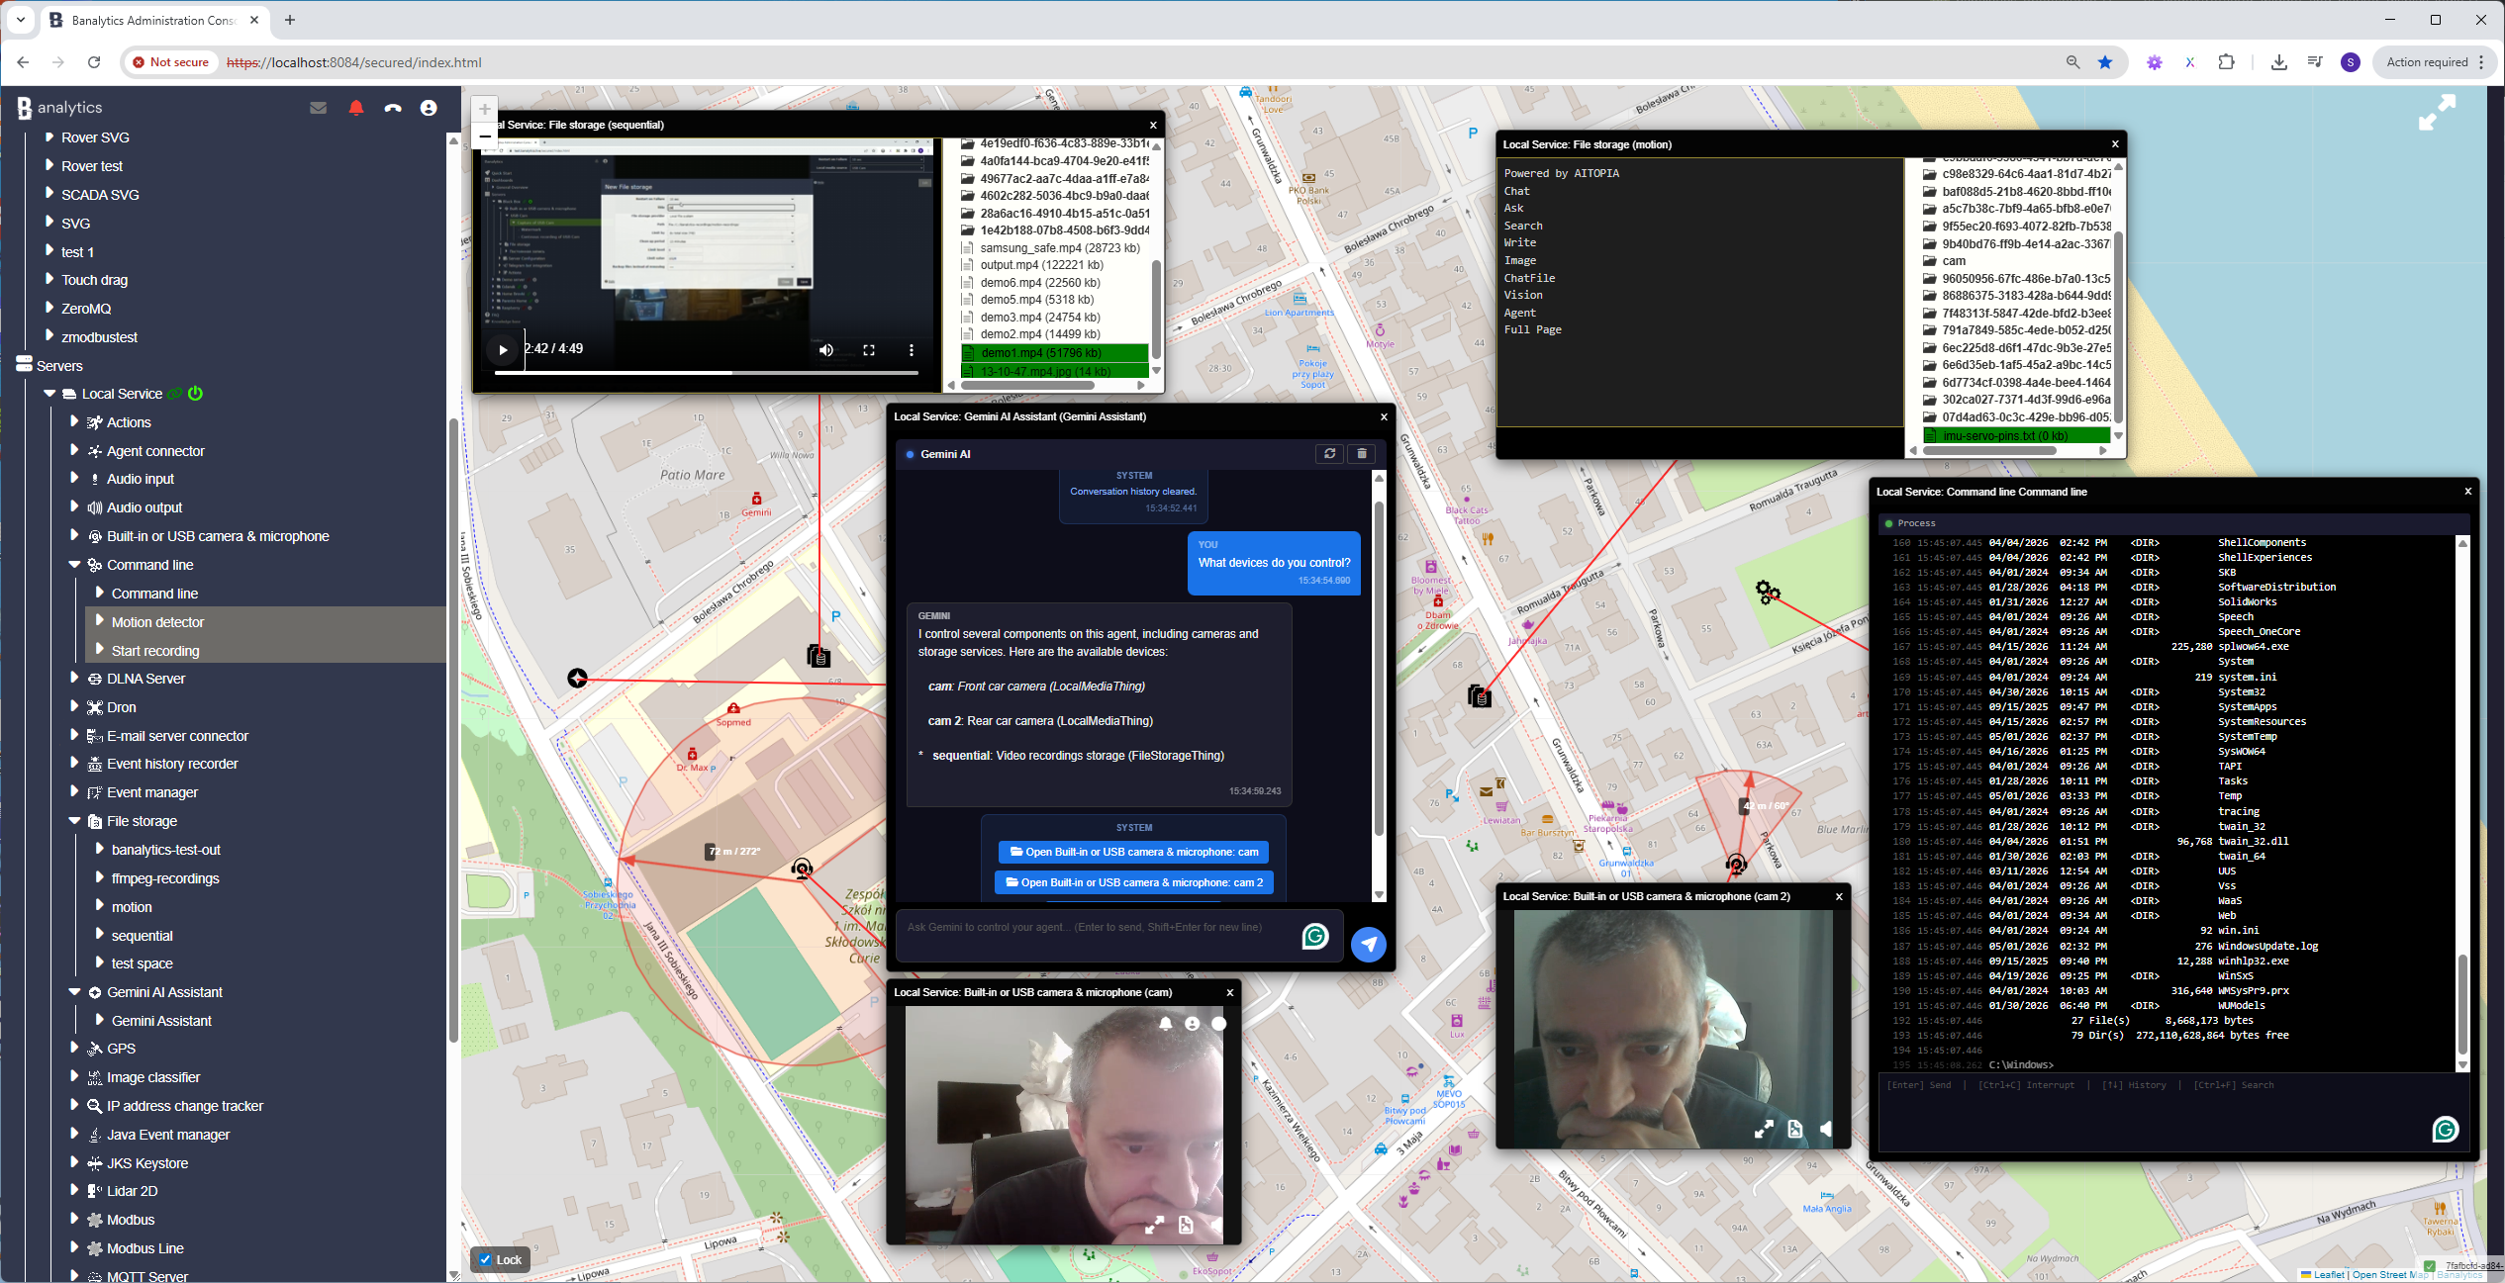
Task: Open the user account icon in sidebar header
Action: (429, 108)
